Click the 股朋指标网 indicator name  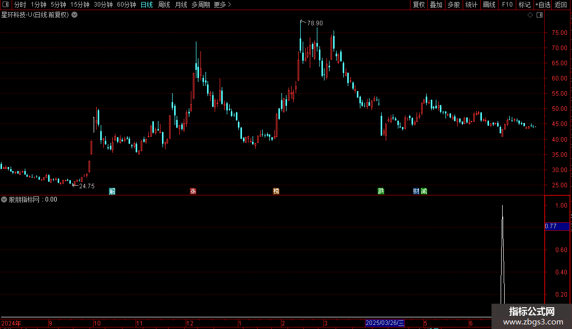click(24, 199)
